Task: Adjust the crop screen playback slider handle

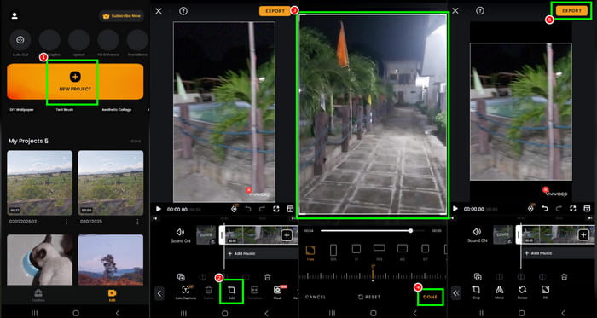Action: (x=411, y=230)
